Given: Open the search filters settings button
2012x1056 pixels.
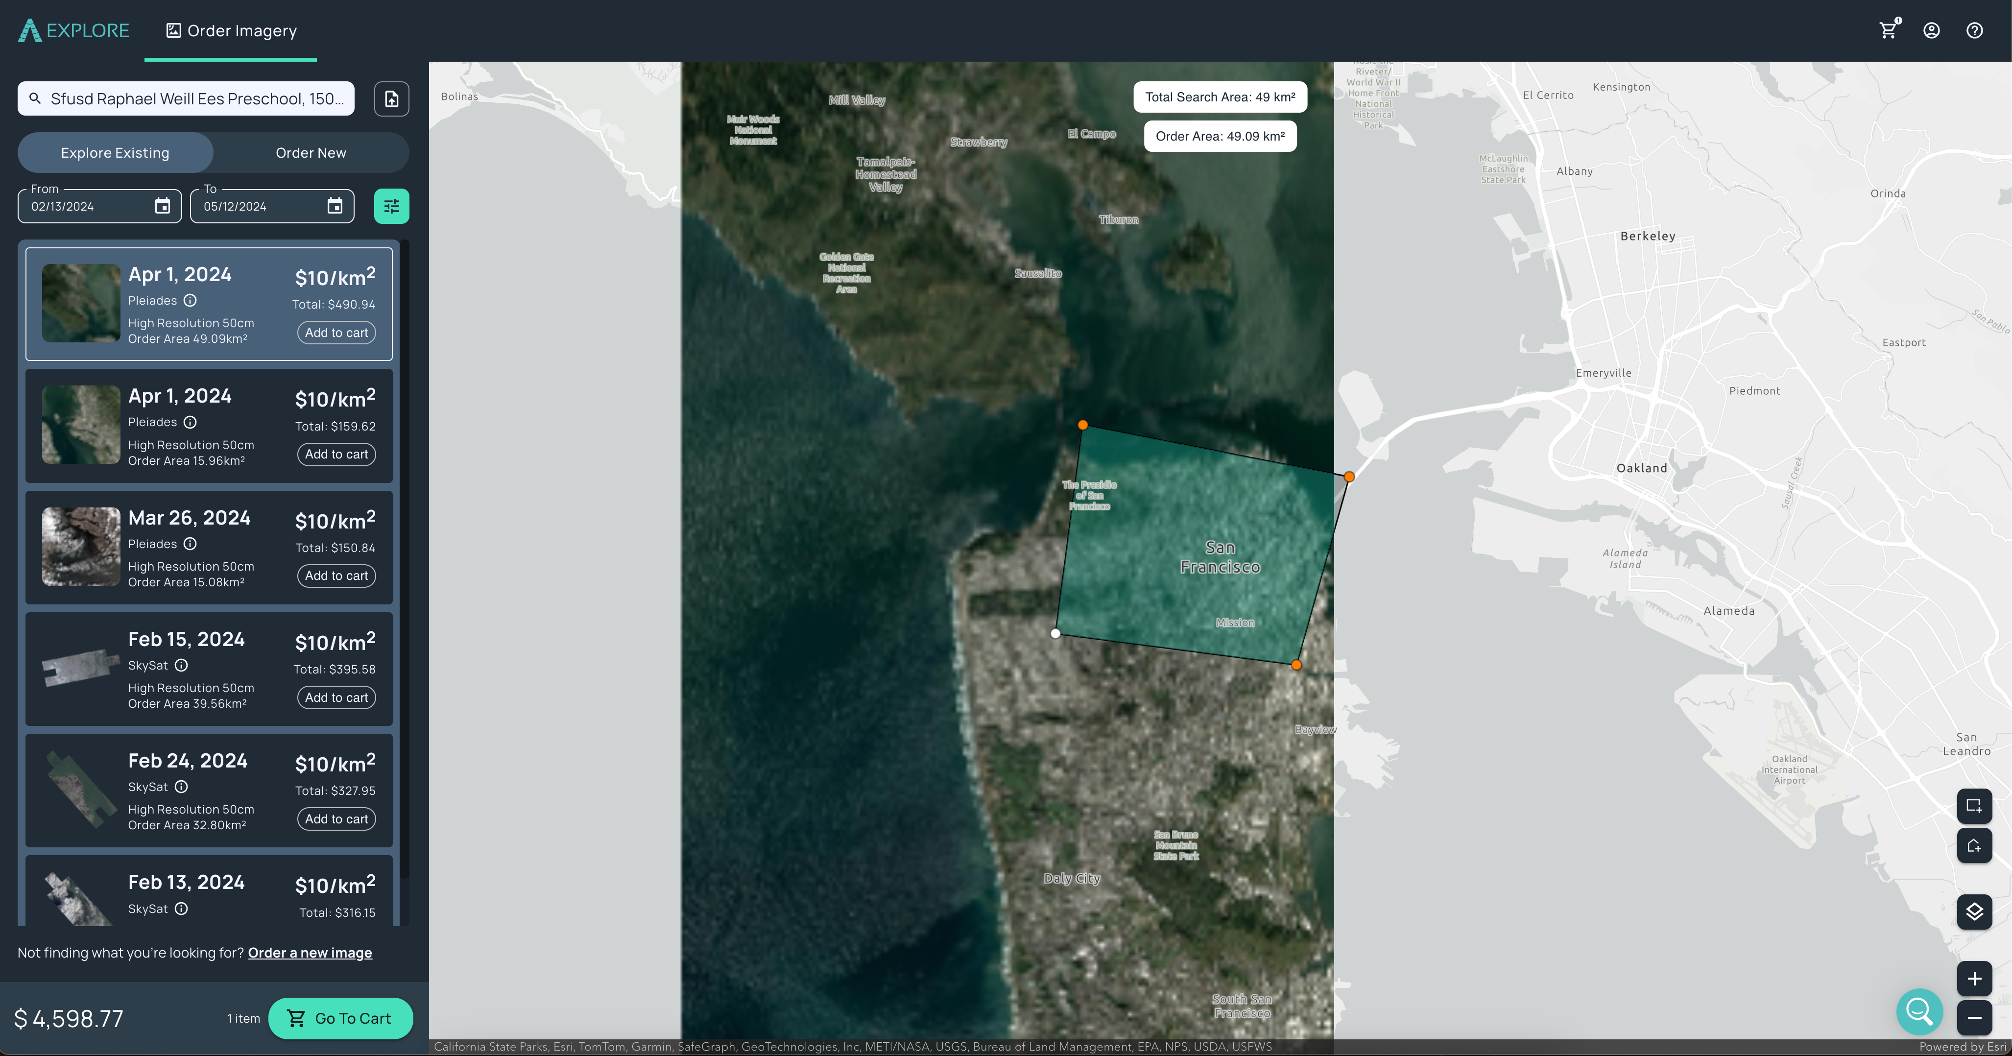Looking at the screenshot, I should (x=391, y=206).
